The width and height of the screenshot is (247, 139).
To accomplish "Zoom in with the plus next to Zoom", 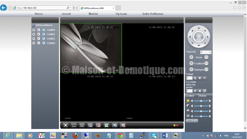I will point(191,57).
